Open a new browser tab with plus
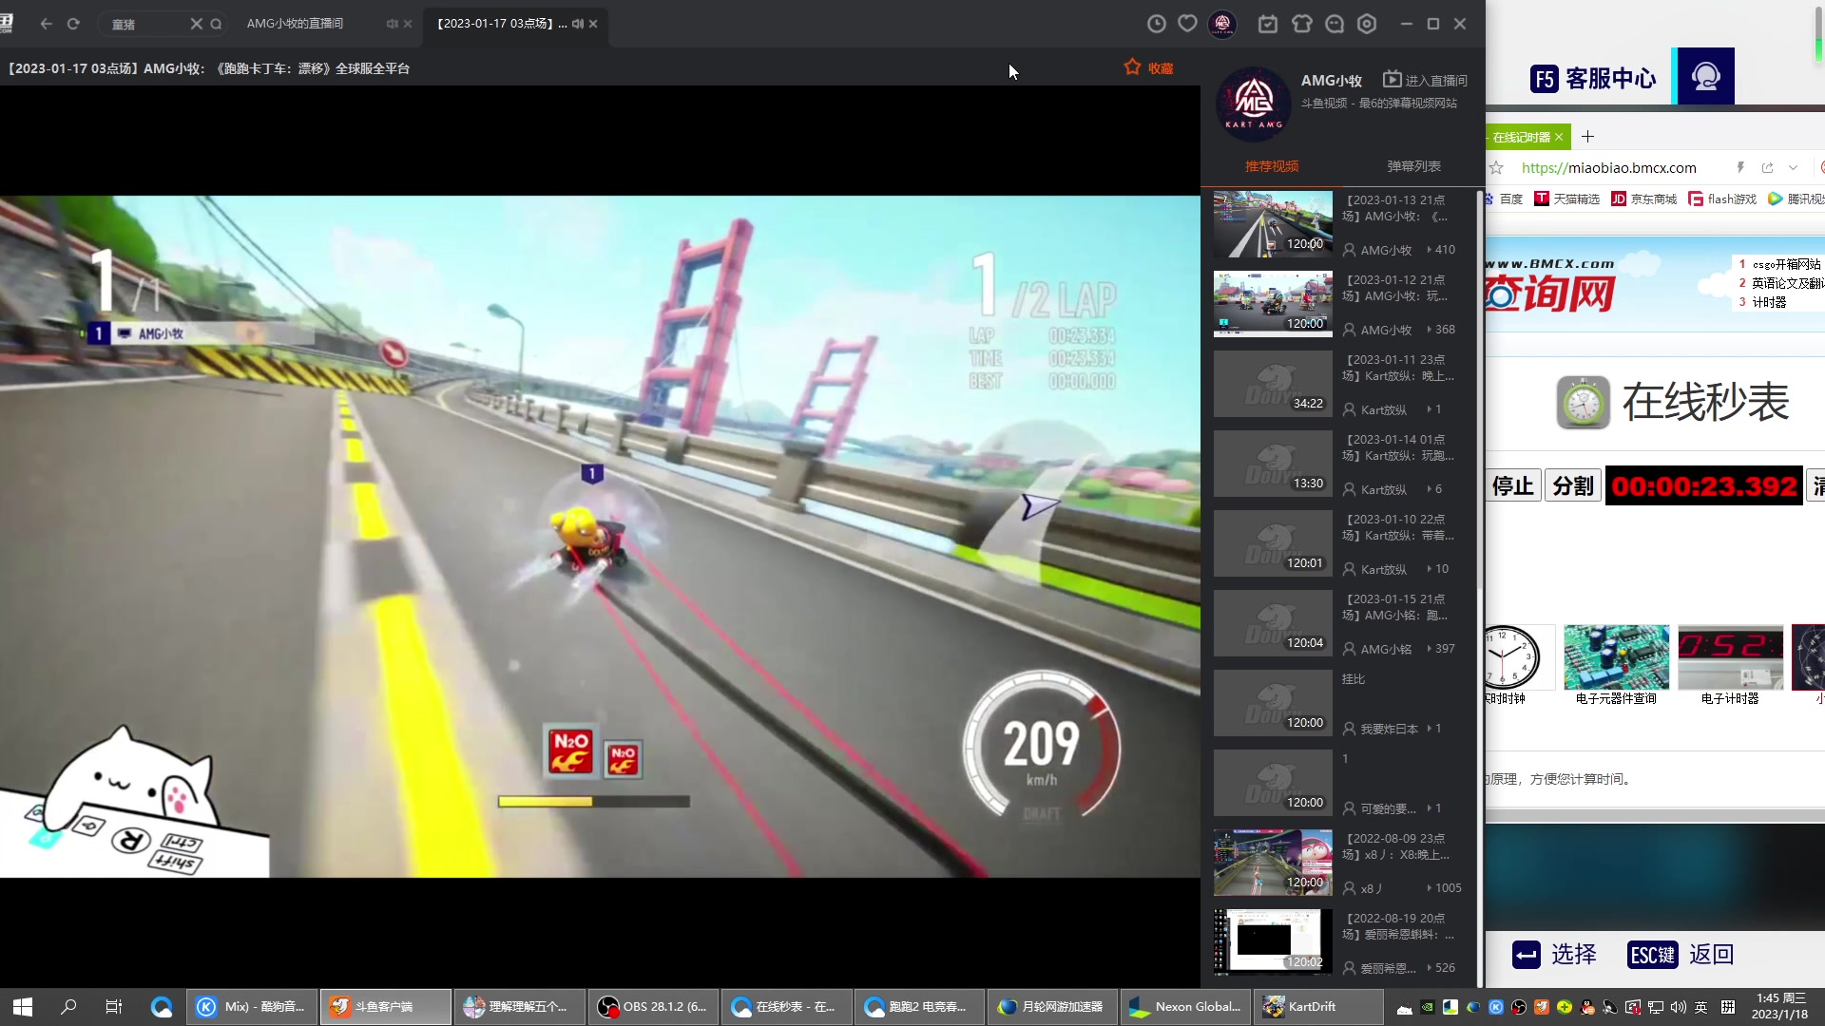This screenshot has width=1825, height=1026. (1587, 137)
